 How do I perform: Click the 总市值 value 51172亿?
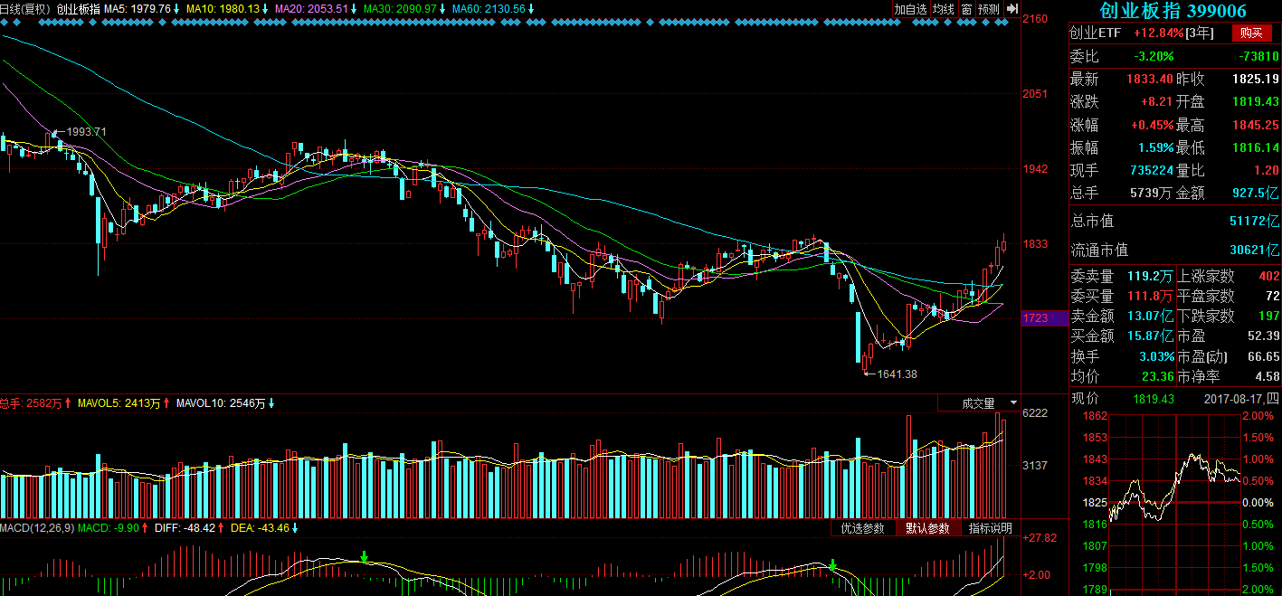point(1254,221)
